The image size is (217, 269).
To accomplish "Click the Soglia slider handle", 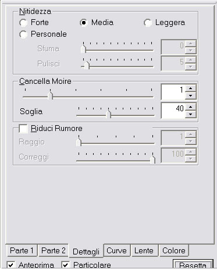I will (x=109, y=114).
